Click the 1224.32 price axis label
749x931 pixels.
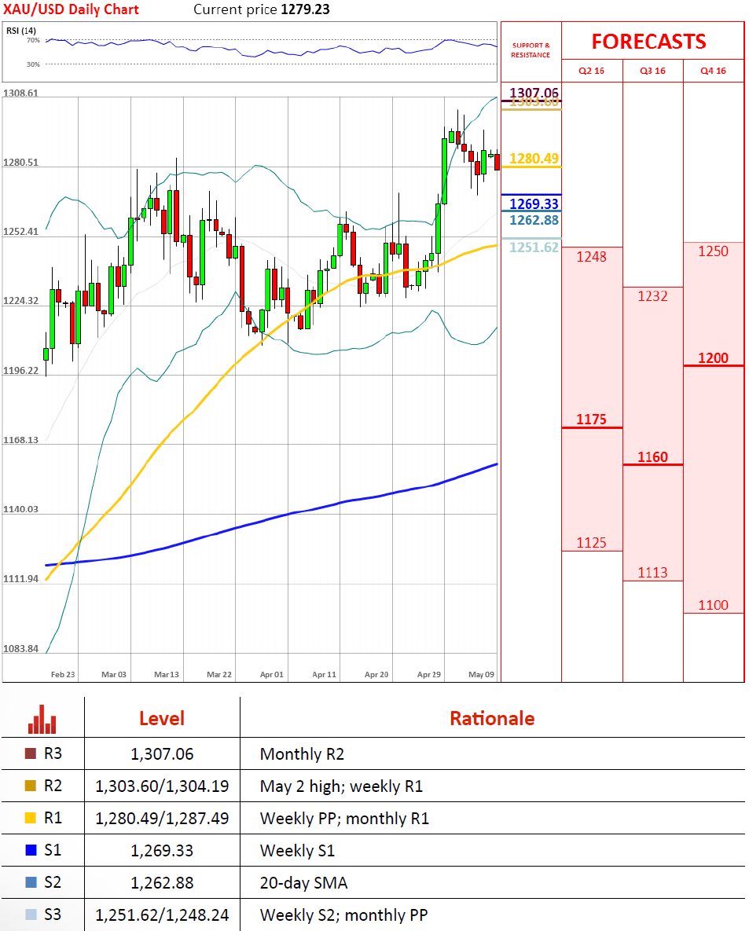pos(20,300)
